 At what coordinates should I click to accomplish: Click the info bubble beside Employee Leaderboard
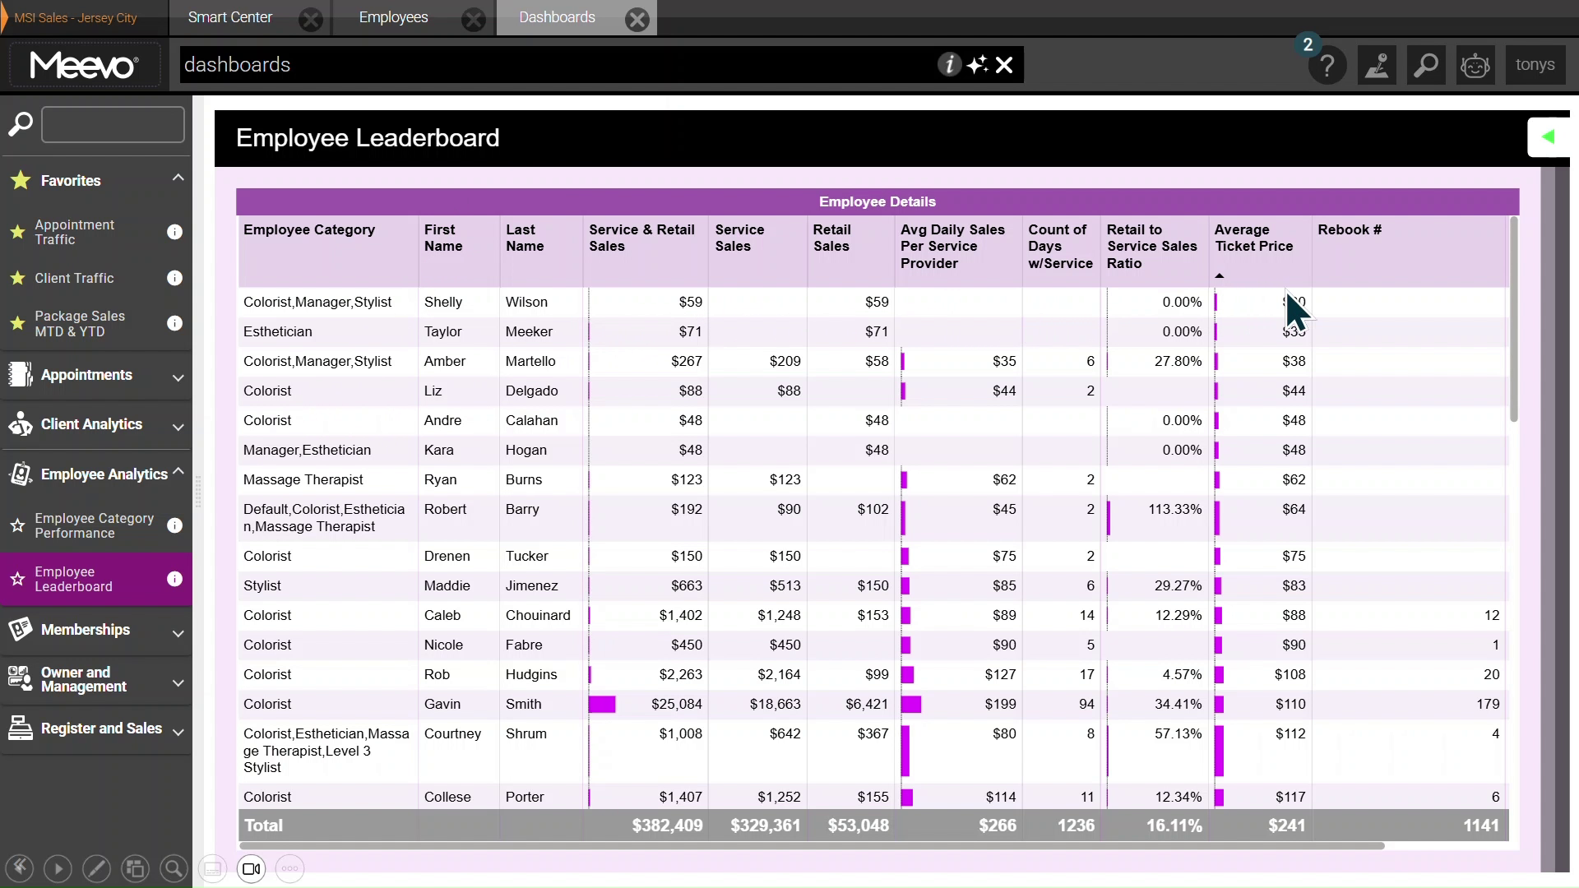click(x=174, y=579)
